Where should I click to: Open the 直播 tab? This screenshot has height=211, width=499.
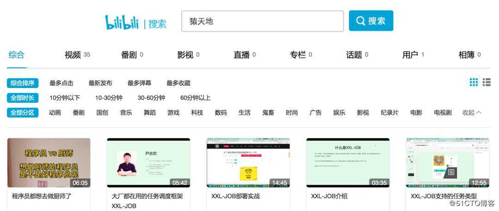point(244,55)
